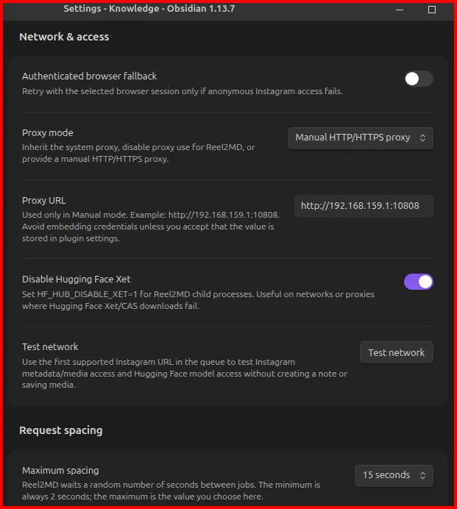Screen dimensions: 457x509
Task: Click description starting 'Retry with the selected browser'
Action: [183, 91]
